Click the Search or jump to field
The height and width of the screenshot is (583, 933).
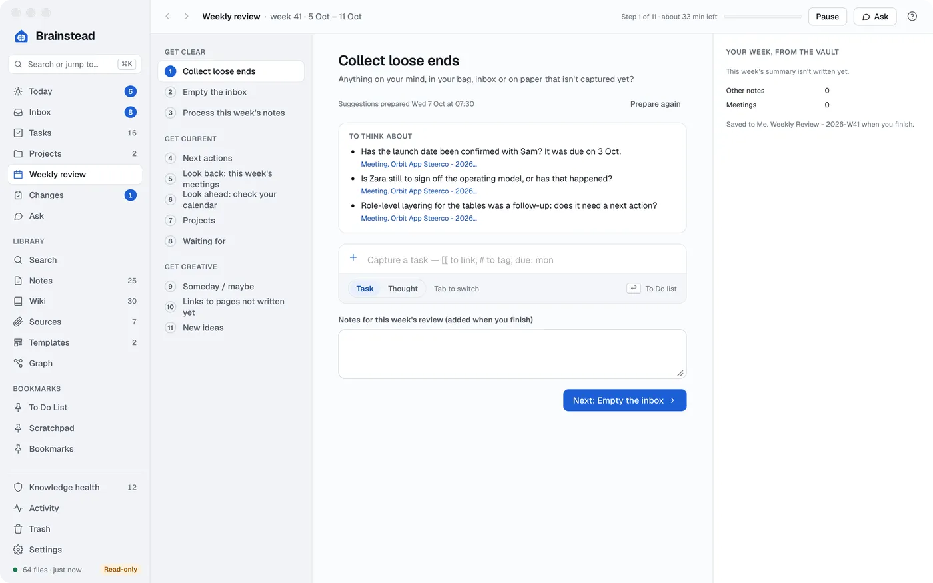pyautogui.click(x=75, y=64)
